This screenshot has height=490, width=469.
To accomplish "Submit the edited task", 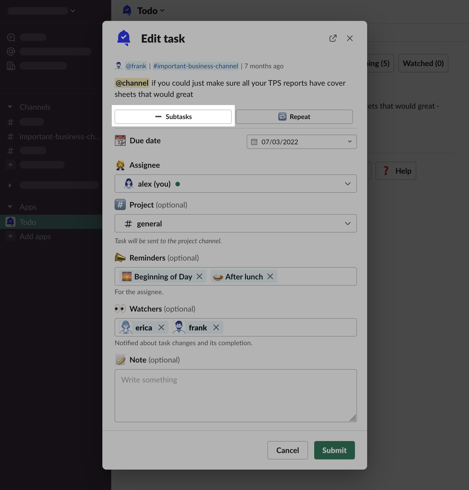I will click(334, 450).
